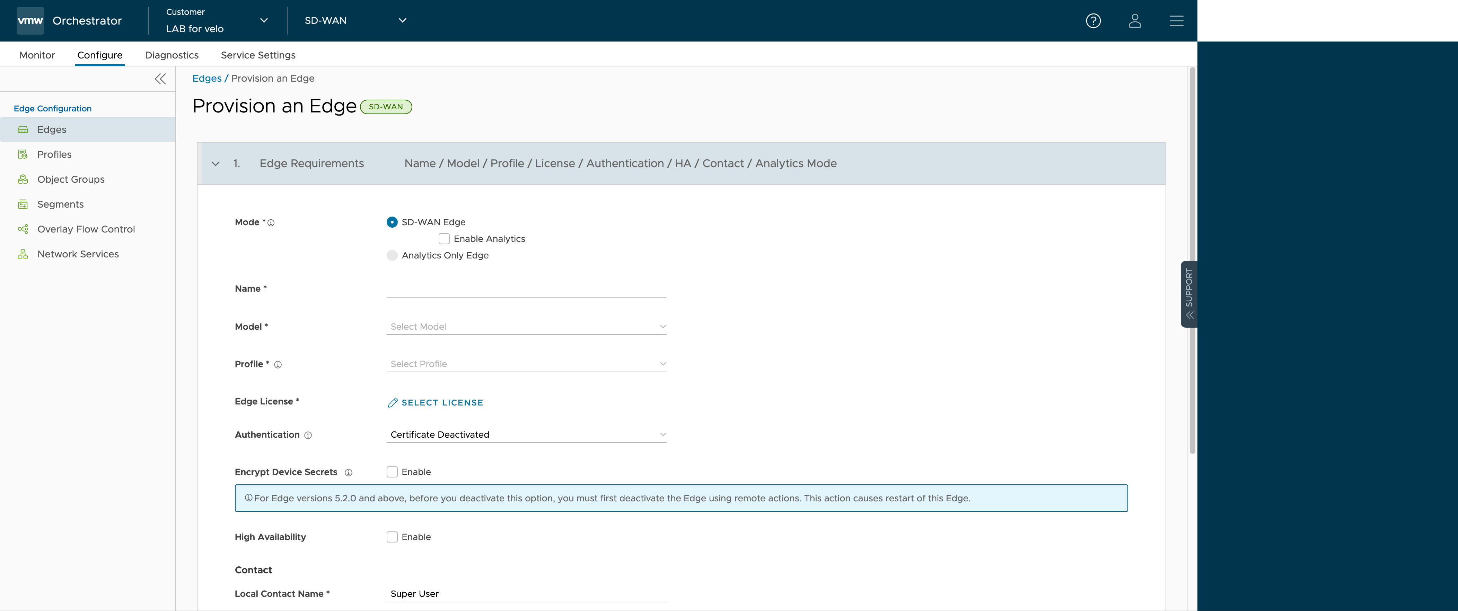Screen dimensions: 1458x611
Task: Expand the Edge Requirements section
Action: click(x=215, y=163)
